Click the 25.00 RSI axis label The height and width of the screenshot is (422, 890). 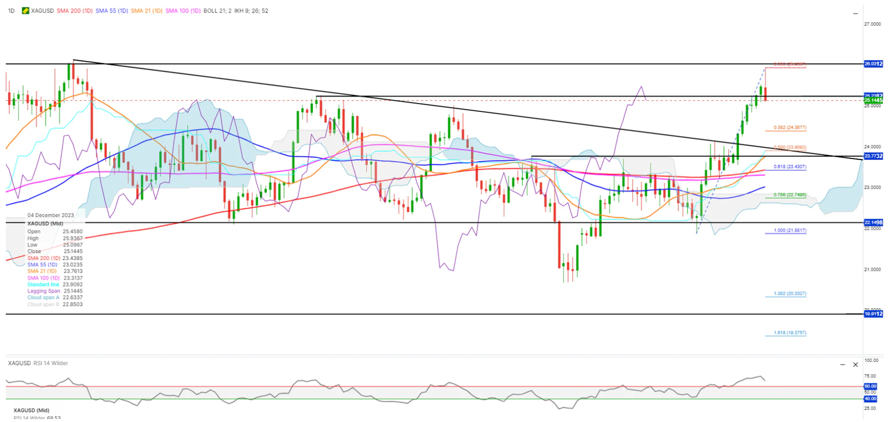tap(871, 408)
